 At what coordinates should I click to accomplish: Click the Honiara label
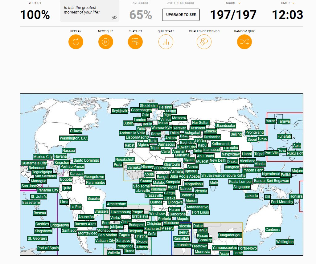coord(296,196)
